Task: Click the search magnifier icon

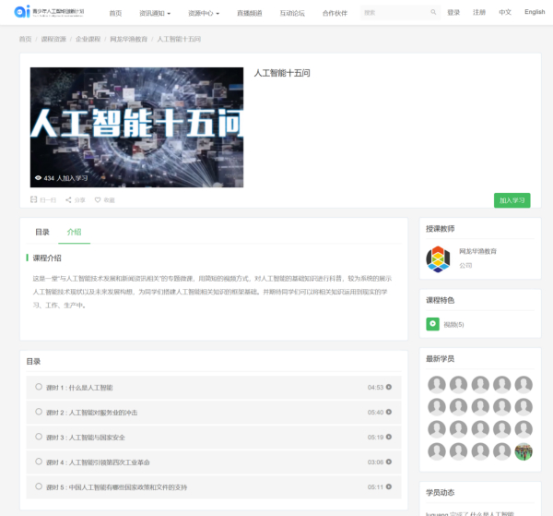Action: coord(433,12)
